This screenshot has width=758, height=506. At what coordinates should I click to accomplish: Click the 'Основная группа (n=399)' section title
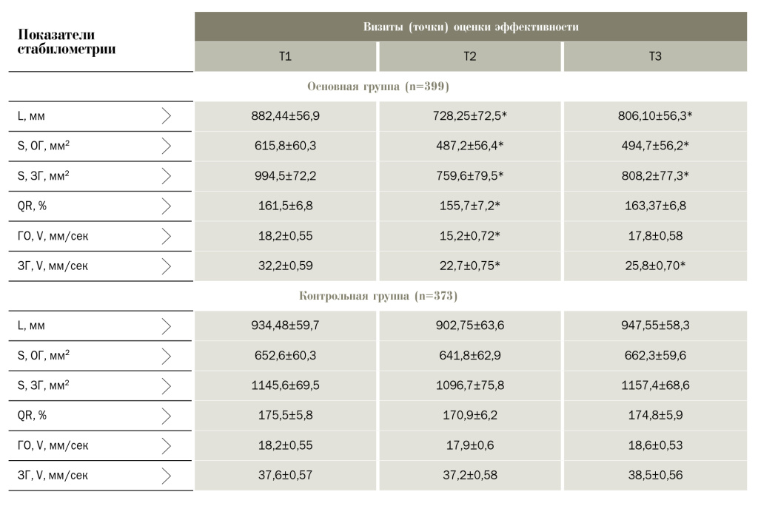click(378, 87)
